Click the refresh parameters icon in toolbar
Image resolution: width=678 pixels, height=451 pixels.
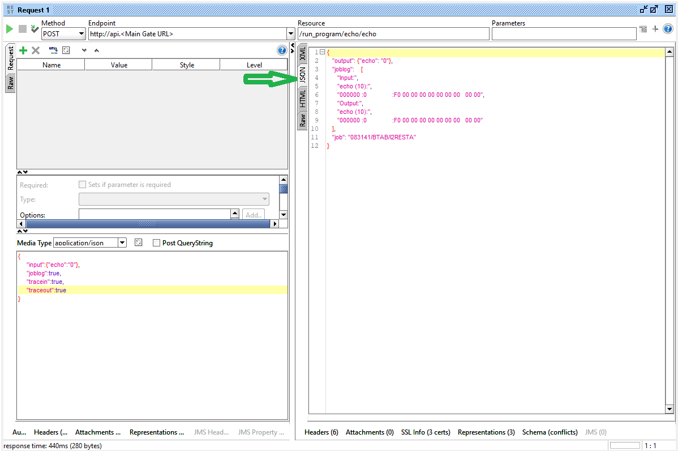tap(66, 50)
